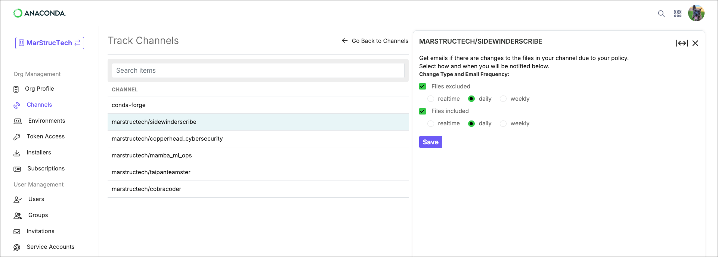Click the Installers download icon
Screen dimensions: 718x257
click(x=17, y=153)
